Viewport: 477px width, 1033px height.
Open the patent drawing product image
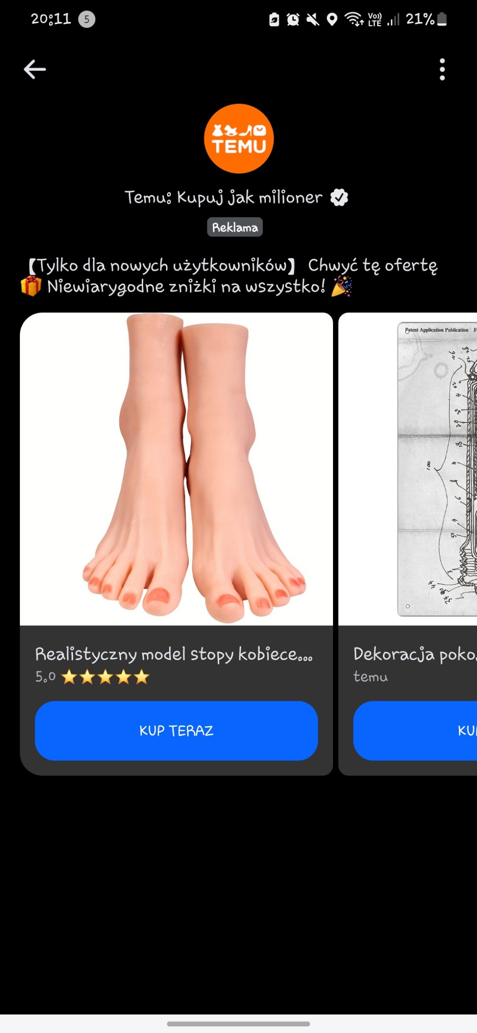pyautogui.click(x=408, y=469)
